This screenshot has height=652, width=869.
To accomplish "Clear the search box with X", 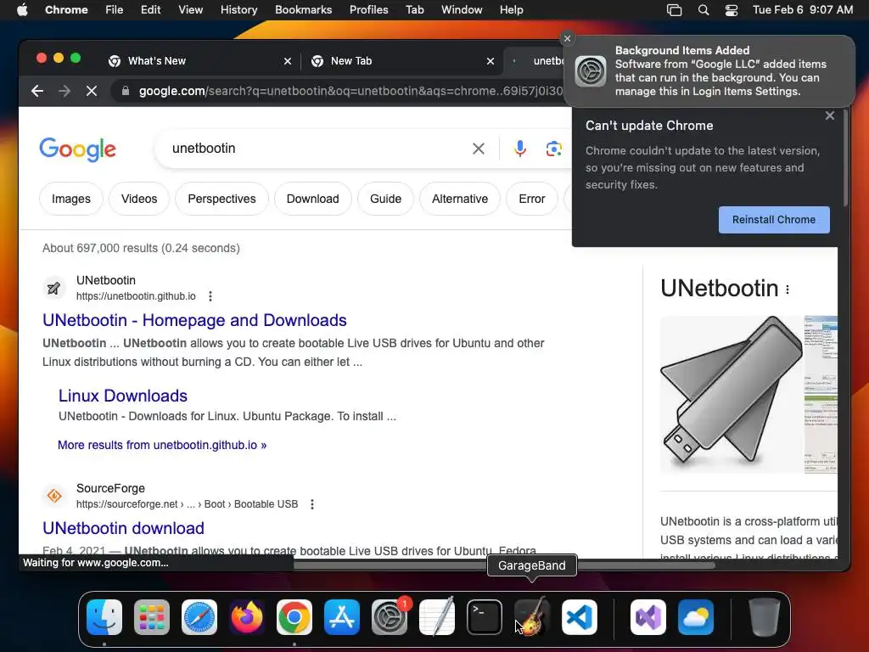I will [x=479, y=149].
